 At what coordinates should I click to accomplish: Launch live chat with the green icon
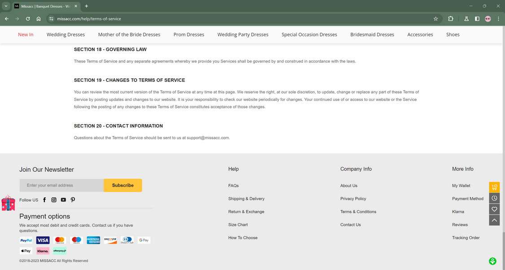pyautogui.click(x=492, y=261)
